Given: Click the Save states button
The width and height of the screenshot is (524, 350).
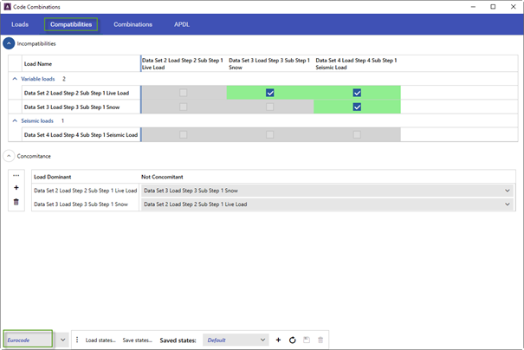Looking at the screenshot, I should coord(138,340).
